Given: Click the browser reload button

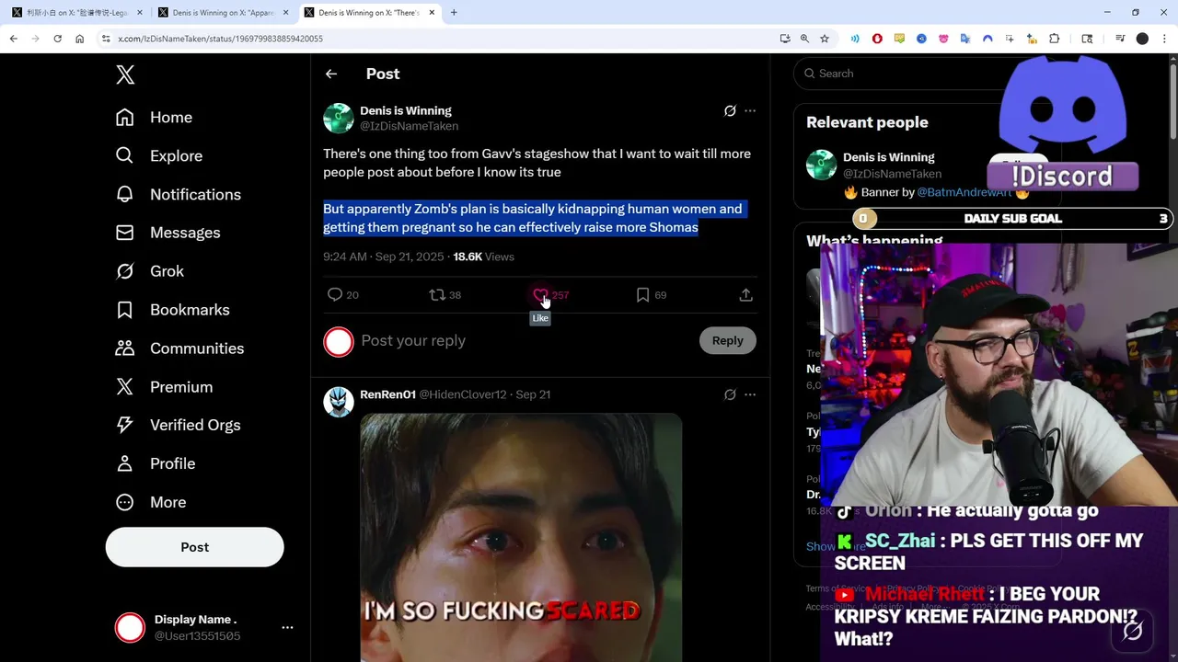Looking at the screenshot, I should click(57, 39).
